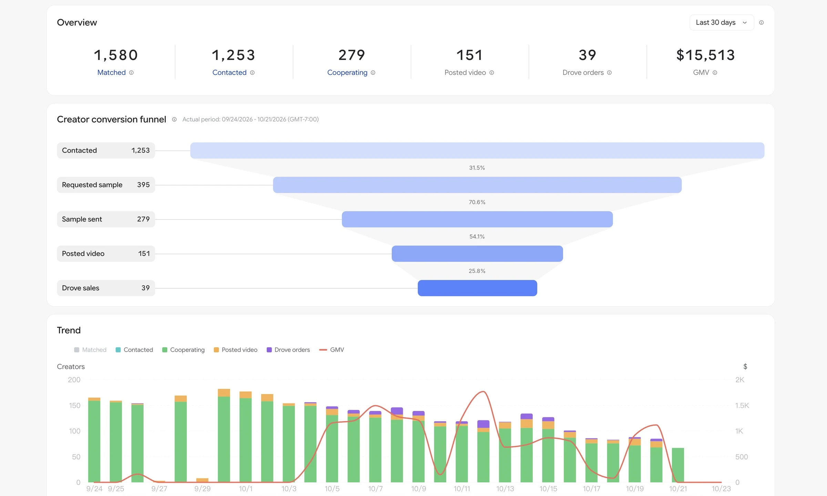Toggle Matched series in Trend legend
The height and width of the screenshot is (496, 827).
[x=90, y=350]
